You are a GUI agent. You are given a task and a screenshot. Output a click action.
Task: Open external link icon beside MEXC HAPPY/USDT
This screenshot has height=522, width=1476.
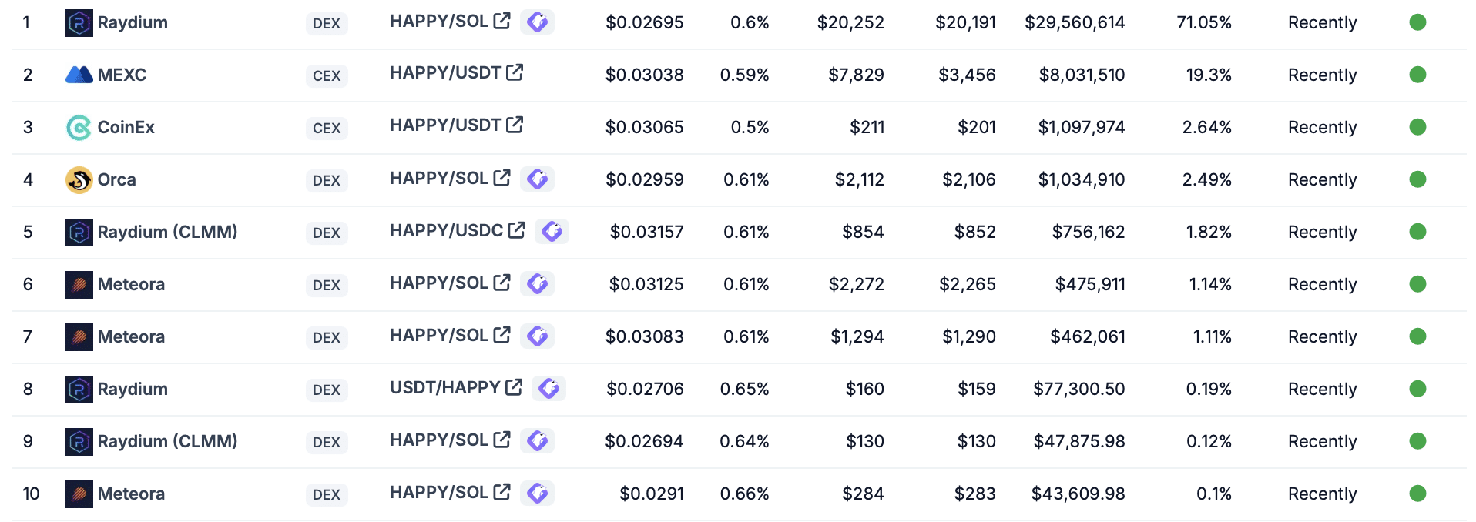point(515,72)
